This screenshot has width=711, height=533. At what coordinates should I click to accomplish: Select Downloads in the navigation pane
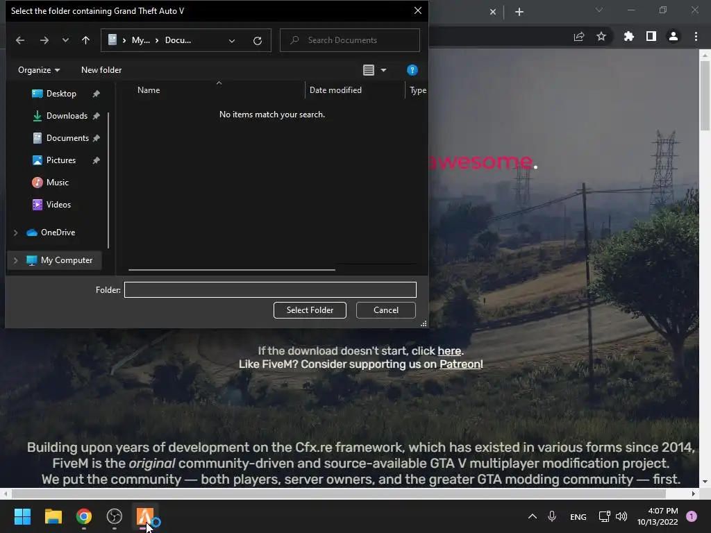[x=67, y=116]
